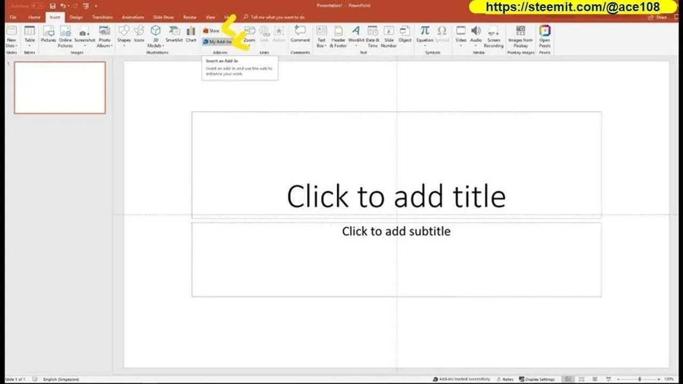Switch to the Design tab

(76, 17)
